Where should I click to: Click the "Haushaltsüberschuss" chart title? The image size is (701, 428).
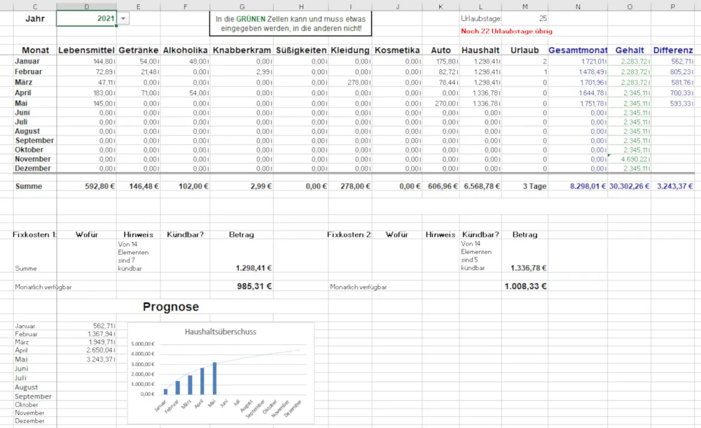tap(220, 332)
